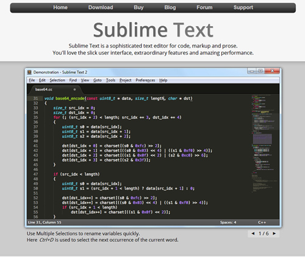Viewport: 305px width, 257px height.
Task: Open the Help menu
Action: tap(163, 80)
